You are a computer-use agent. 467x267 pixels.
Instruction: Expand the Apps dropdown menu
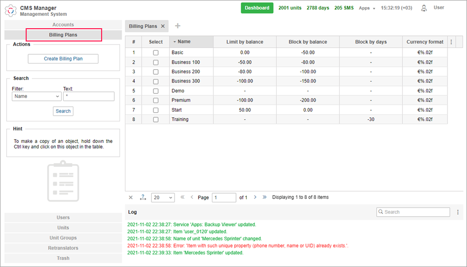[x=367, y=8]
